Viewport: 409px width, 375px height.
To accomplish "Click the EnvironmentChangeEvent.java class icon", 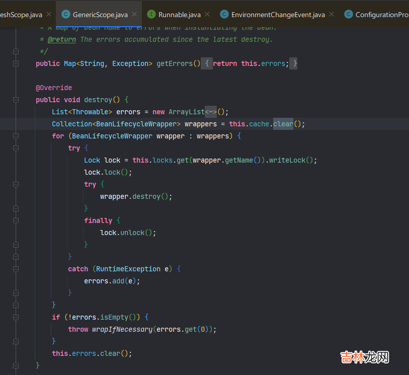I will [x=224, y=15].
